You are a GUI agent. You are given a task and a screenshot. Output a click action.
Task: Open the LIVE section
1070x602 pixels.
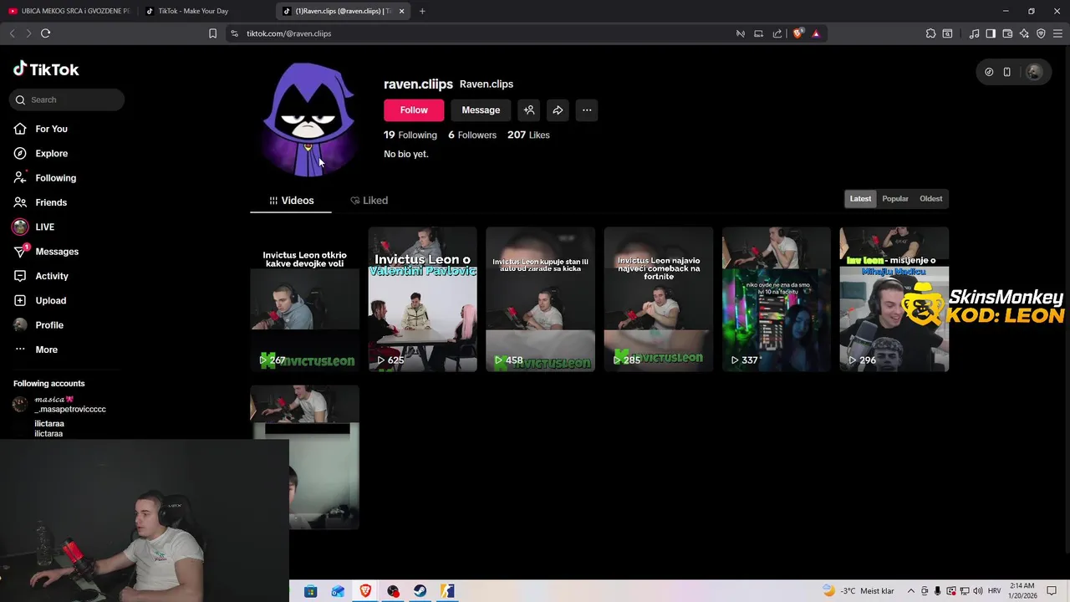[44, 227]
